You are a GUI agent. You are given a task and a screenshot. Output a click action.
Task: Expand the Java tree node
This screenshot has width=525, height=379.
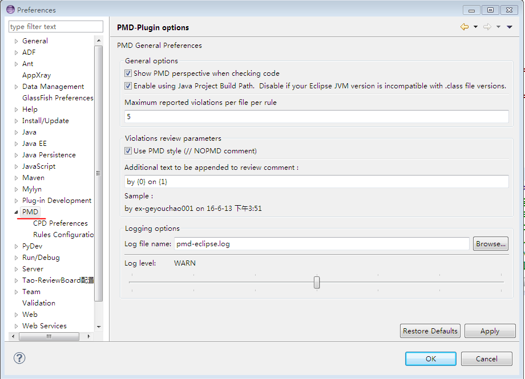17,132
